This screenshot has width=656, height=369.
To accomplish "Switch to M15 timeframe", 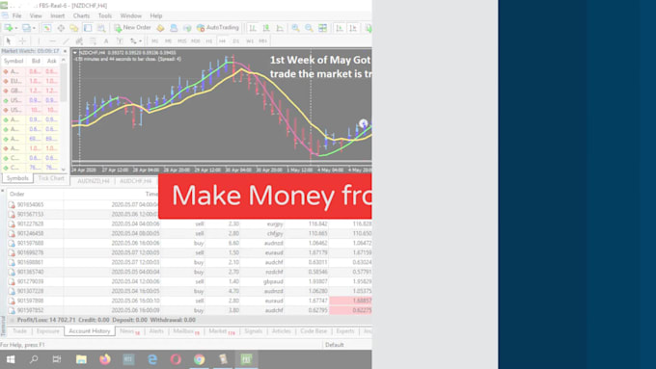I will 181,41.
